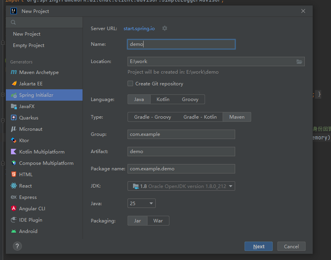The height and width of the screenshot is (260, 331).
Task: Select the JavaFX generator label
Action: 27,107
